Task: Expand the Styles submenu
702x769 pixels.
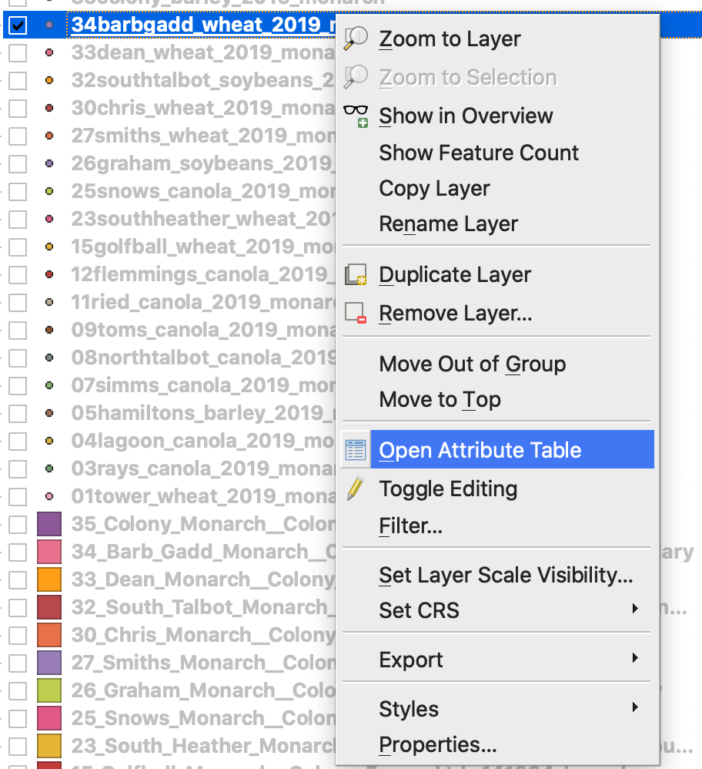Action: pos(635,708)
